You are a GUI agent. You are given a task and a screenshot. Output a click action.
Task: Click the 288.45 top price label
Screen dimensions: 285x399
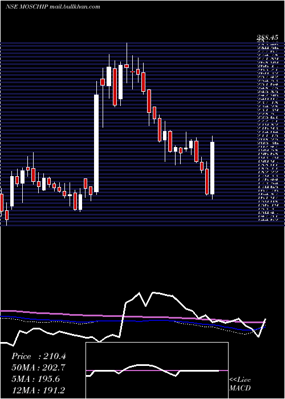267,38
